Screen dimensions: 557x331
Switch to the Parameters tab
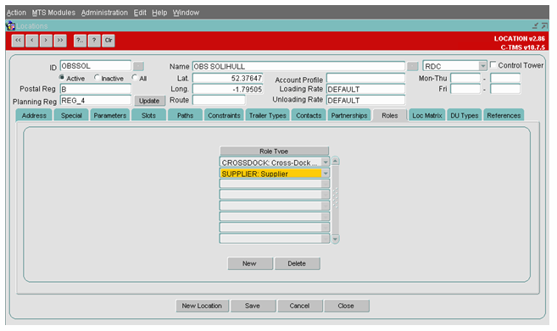(x=110, y=115)
